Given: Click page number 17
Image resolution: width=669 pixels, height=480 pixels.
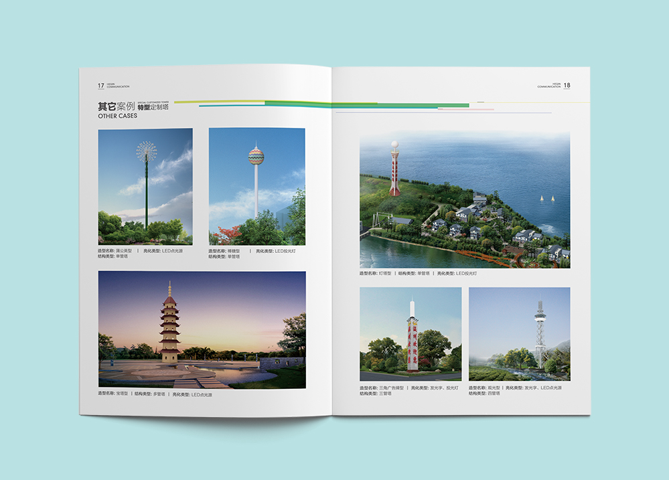Looking at the screenshot, I should 100,86.
